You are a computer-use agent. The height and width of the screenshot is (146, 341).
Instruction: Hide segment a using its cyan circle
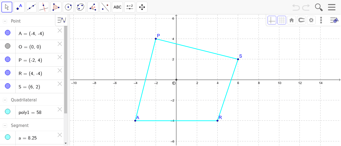pyautogui.click(x=8, y=137)
